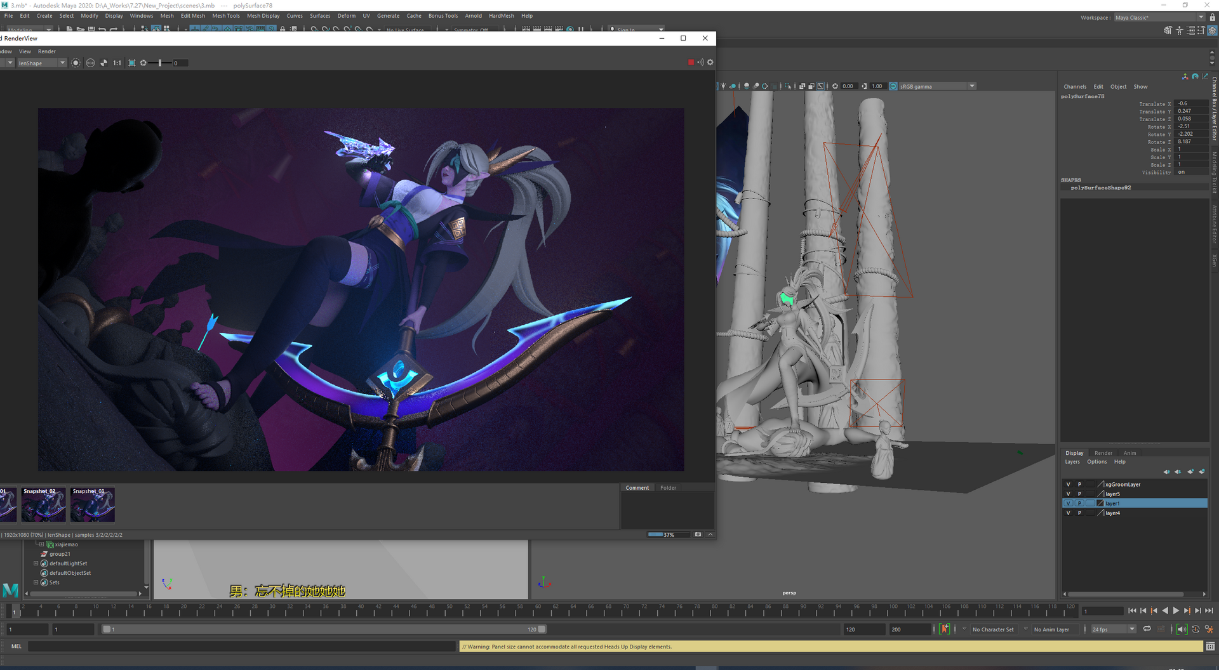Open Options menu in layer editor

pyautogui.click(x=1096, y=462)
